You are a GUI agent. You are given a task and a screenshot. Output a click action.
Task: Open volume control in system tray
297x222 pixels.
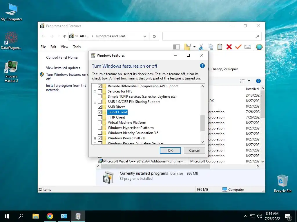click(x=260, y=216)
